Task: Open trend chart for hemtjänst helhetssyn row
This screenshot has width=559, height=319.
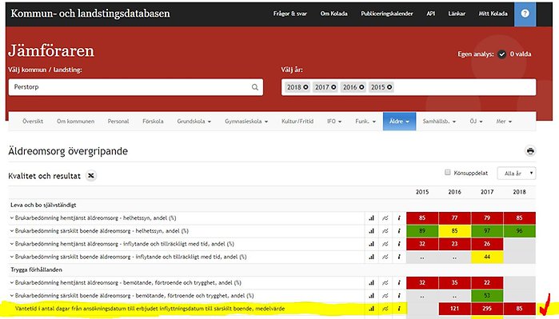Action: (x=385, y=217)
